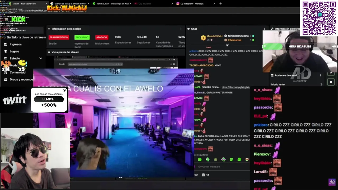Select the second emote with headphones
338x190 pixels.
pyautogui.click(x=208, y=159)
